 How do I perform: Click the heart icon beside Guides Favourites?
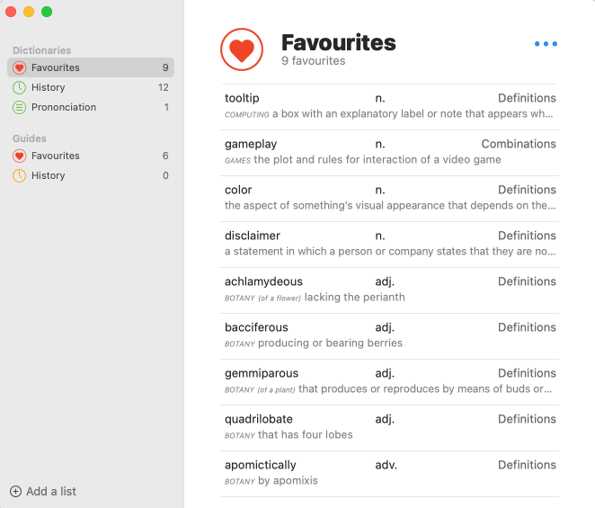pyautogui.click(x=20, y=156)
